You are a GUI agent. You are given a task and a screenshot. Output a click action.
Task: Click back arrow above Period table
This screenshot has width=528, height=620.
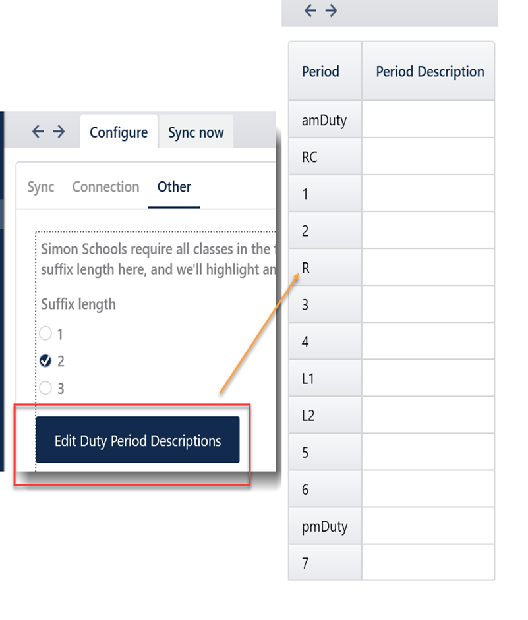click(310, 11)
